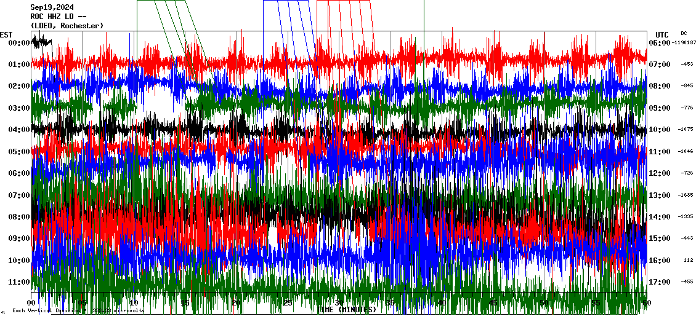Click the UTC column header
The image size is (696, 319).
pos(662,34)
